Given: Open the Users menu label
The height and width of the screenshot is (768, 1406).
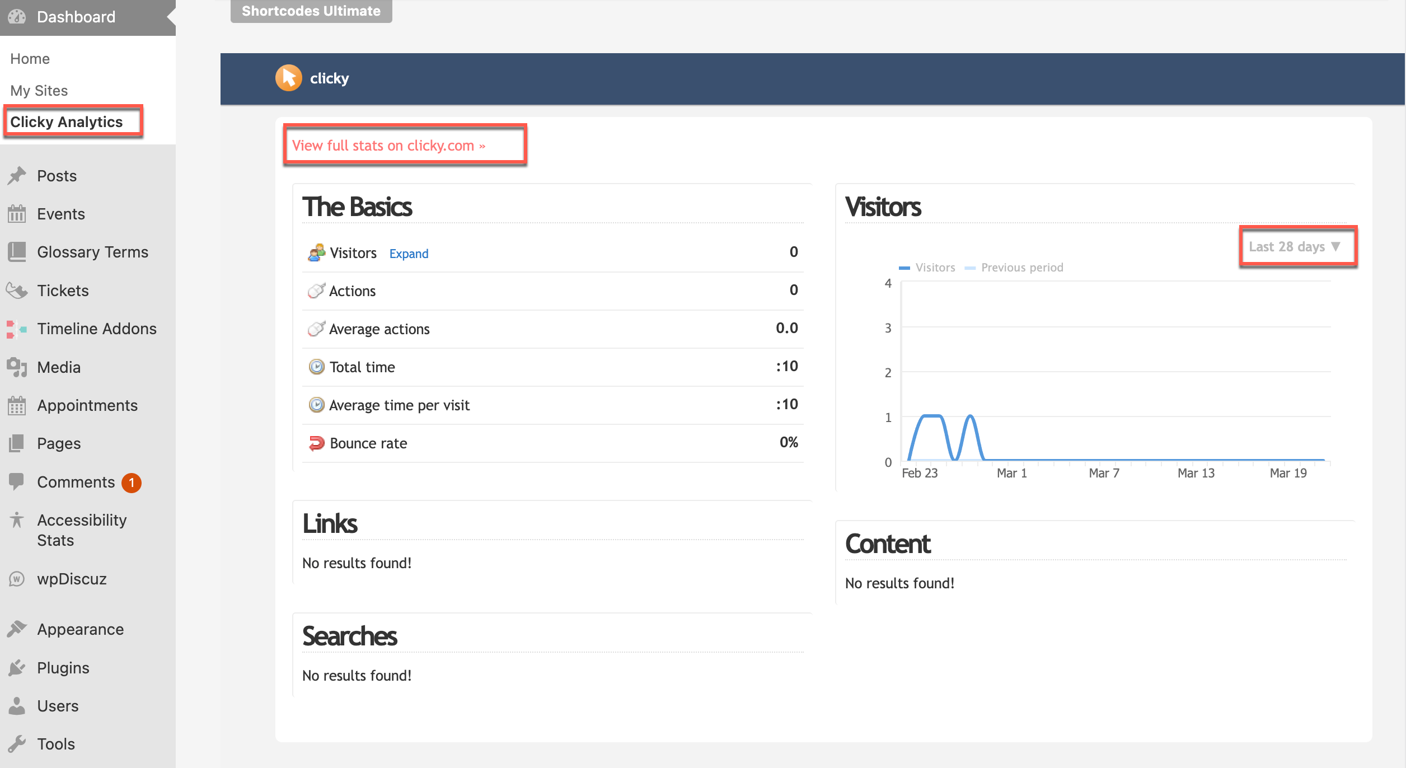Looking at the screenshot, I should point(58,706).
